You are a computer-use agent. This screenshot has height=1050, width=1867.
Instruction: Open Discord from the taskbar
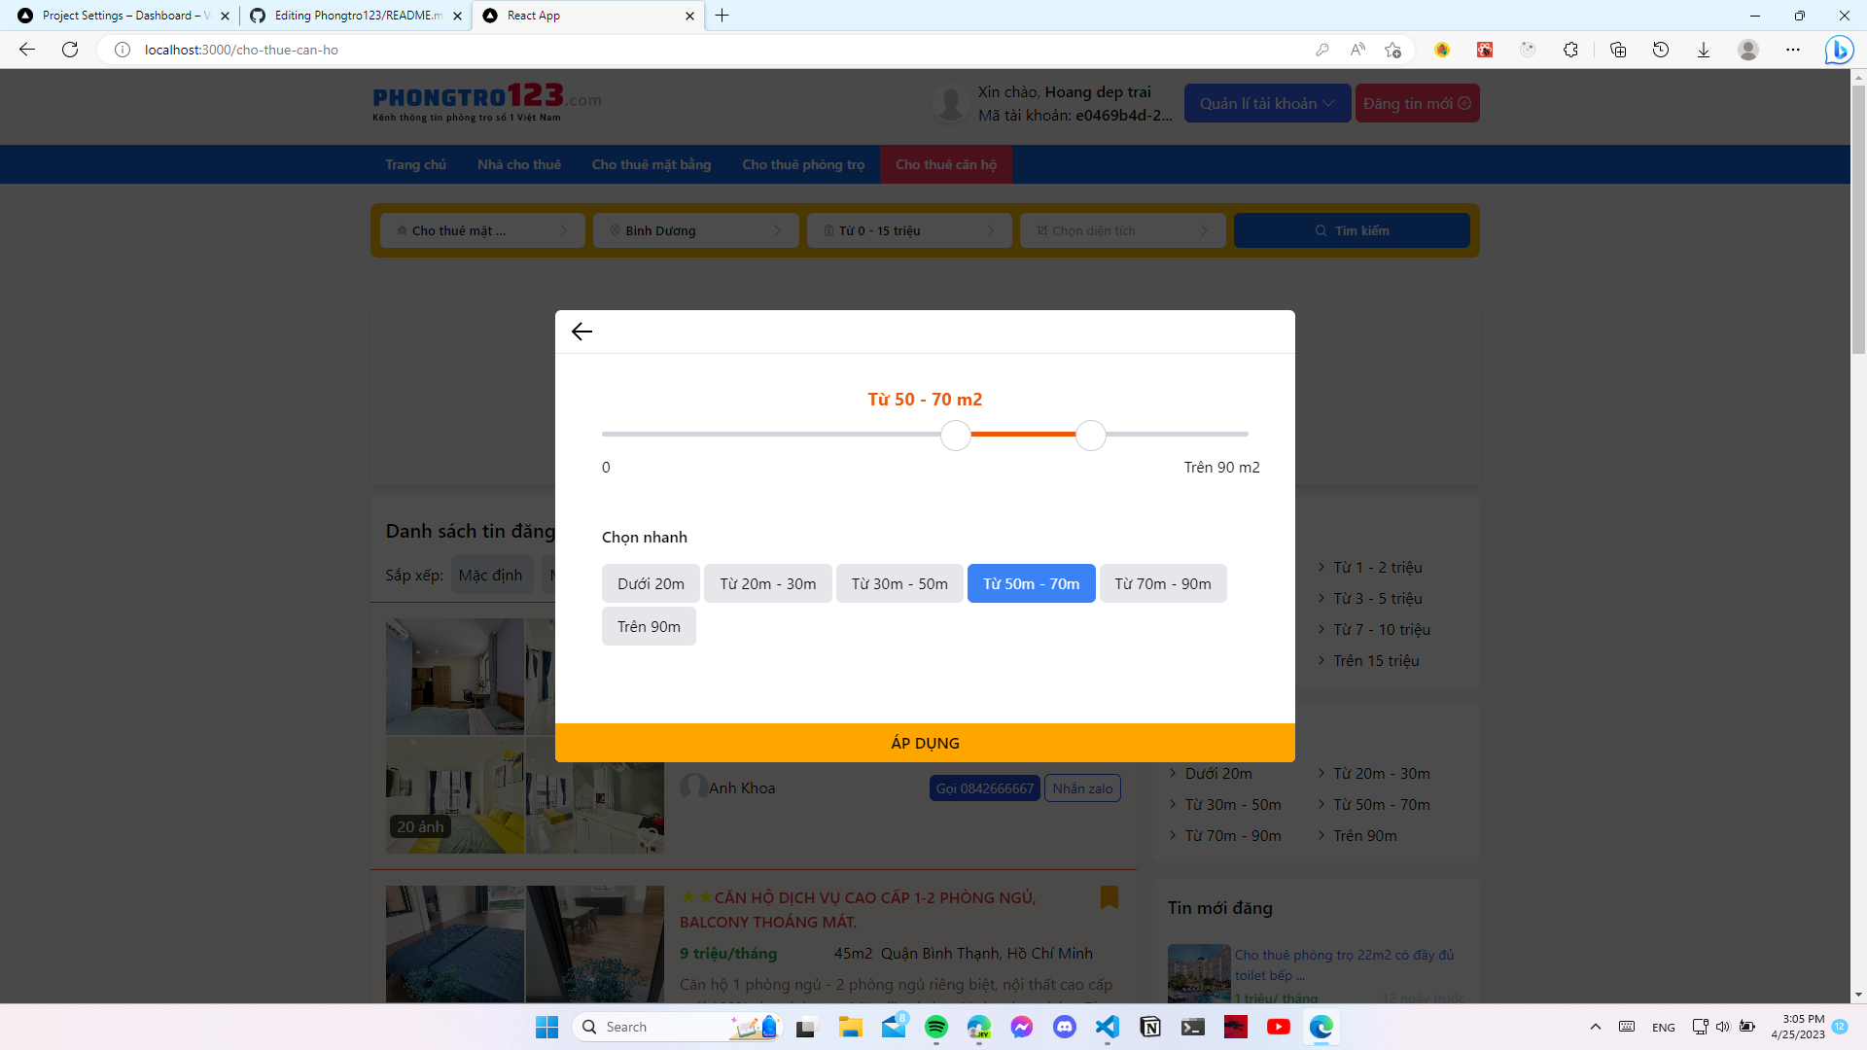point(1065,1027)
